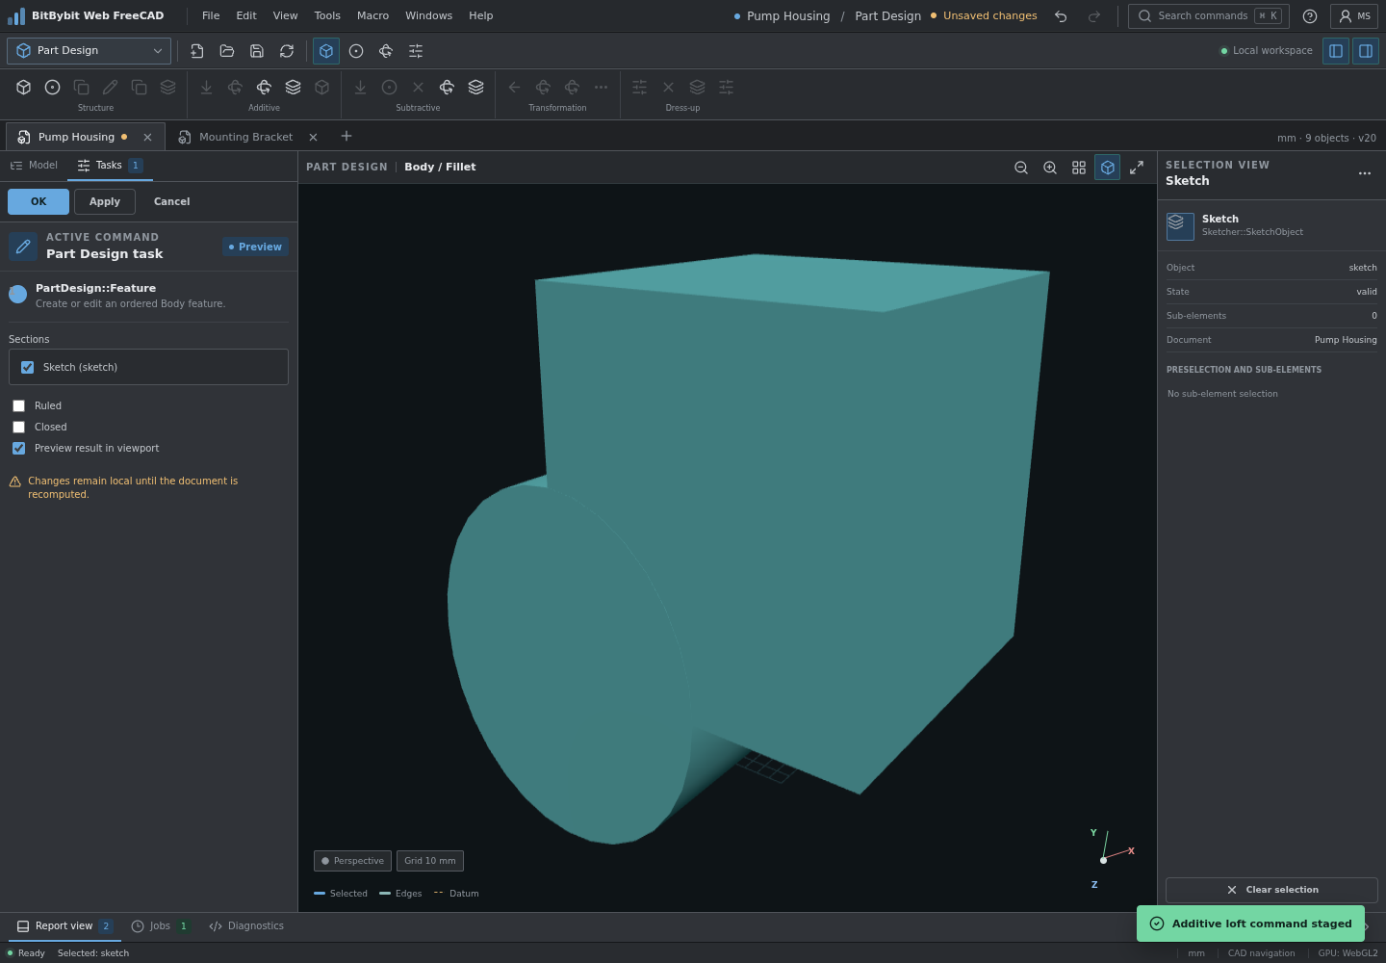Image resolution: width=1386 pixels, height=963 pixels.
Task: Open Transformation group more options ellipsis
Action: (x=602, y=88)
